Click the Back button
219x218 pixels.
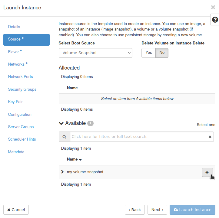point(134,210)
